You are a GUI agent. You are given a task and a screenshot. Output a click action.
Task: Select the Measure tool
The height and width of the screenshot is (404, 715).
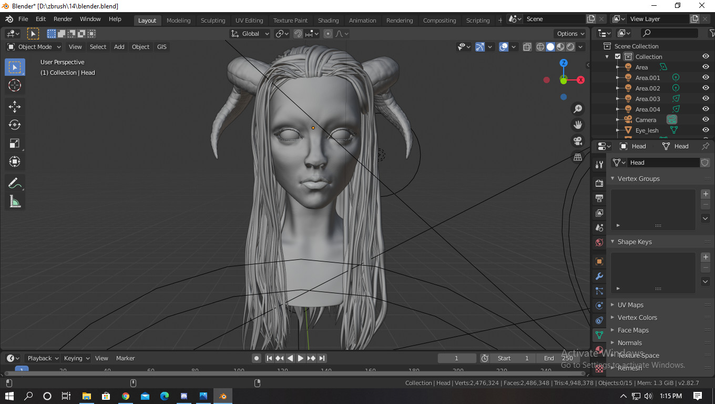[15, 201]
